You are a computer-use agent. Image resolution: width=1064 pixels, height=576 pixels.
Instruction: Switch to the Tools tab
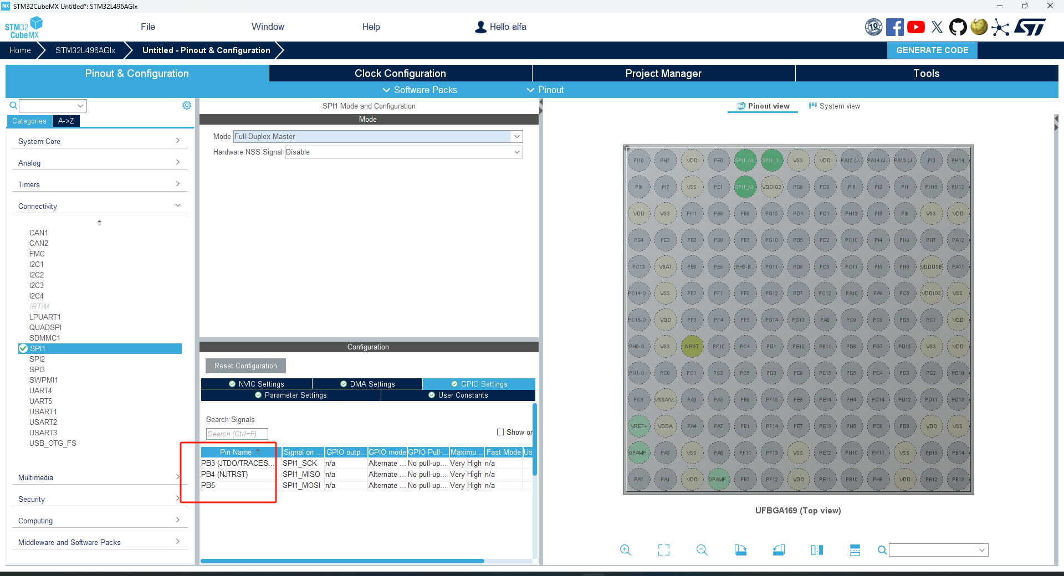pyautogui.click(x=927, y=73)
